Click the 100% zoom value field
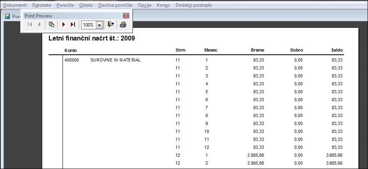Screen dimensions: 368x169 tap(89, 25)
